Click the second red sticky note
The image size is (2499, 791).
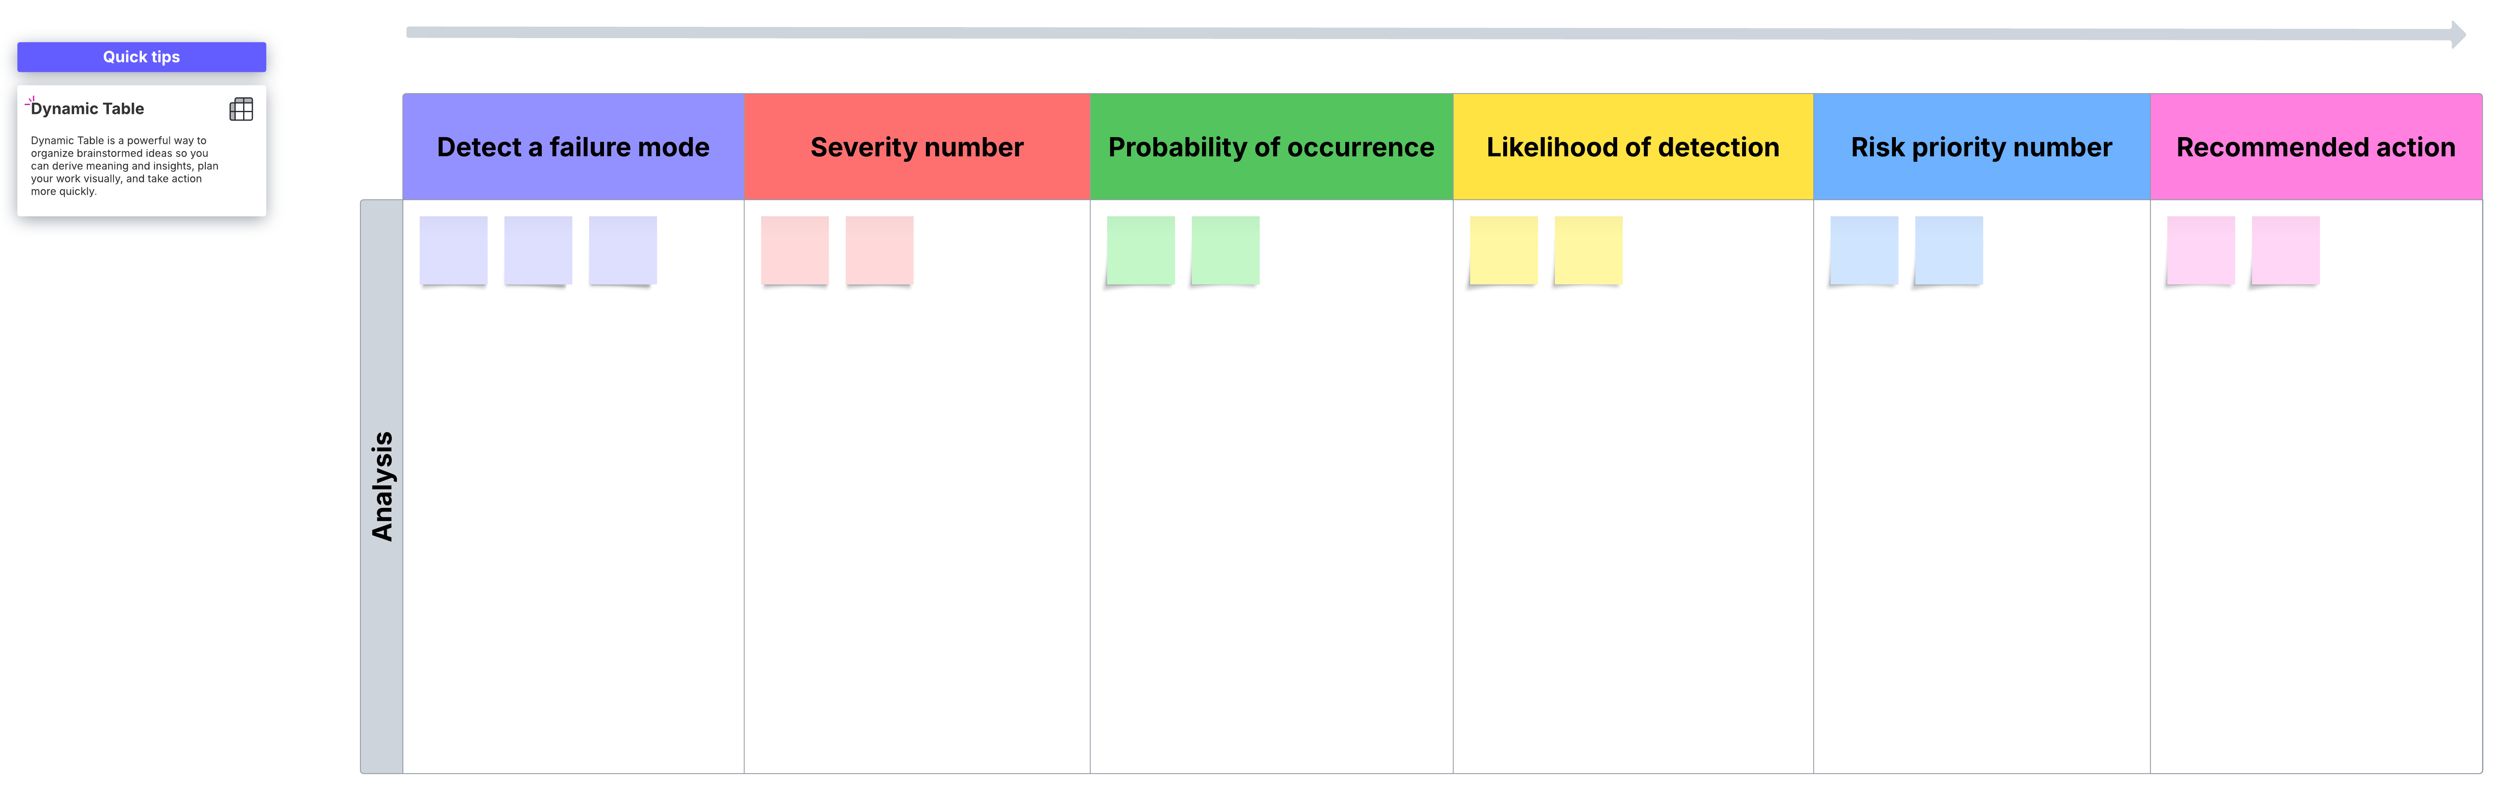(x=879, y=249)
